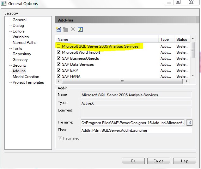
Task: Uncheck the SAP BusinessObjects add-in
Action: pyautogui.click(x=58, y=58)
